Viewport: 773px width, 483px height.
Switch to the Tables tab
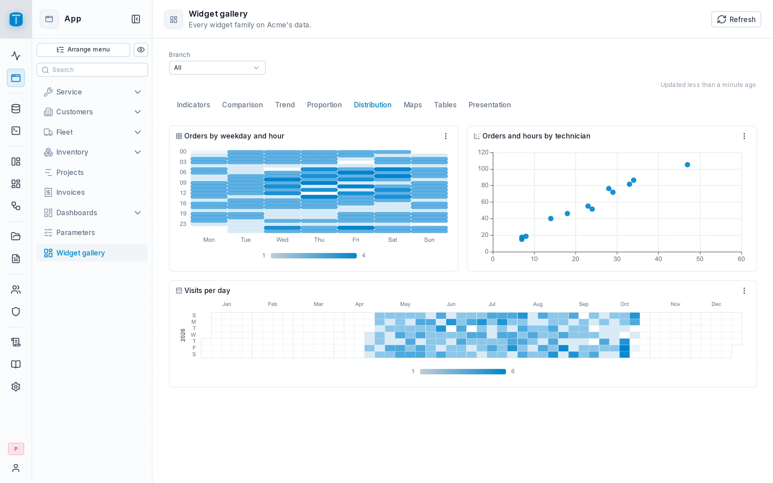pos(445,105)
